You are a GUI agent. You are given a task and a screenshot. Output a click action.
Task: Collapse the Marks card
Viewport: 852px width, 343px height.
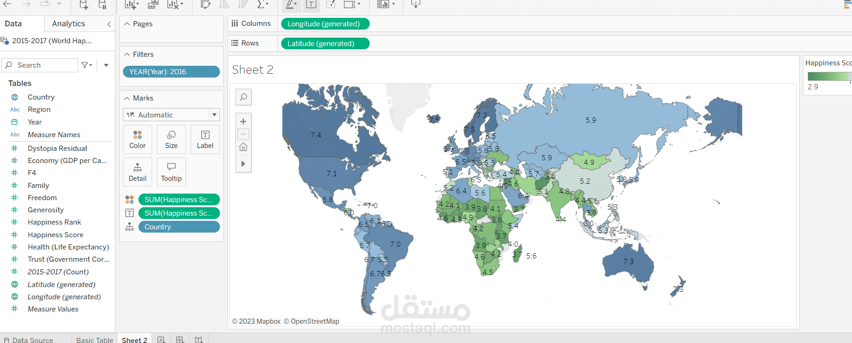pos(127,98)
